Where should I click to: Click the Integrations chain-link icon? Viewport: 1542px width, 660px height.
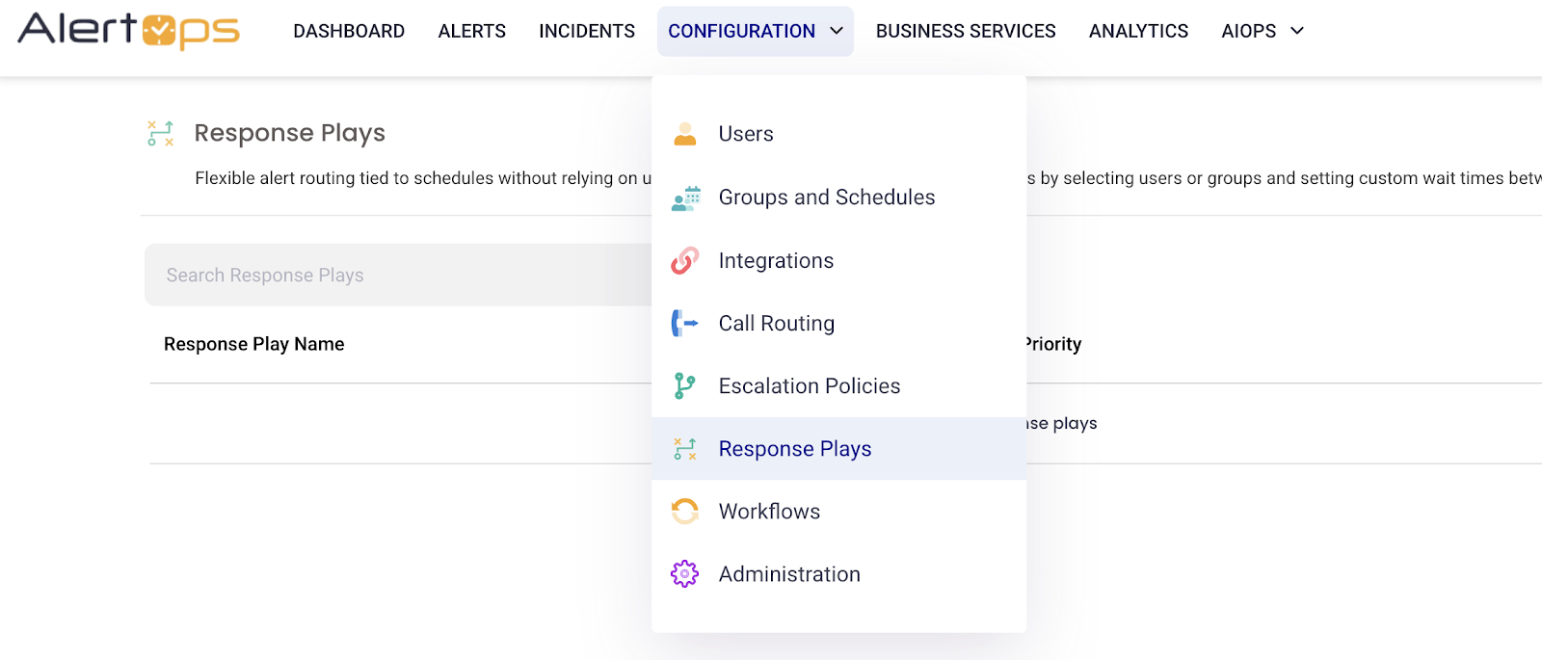pyautogui.click(x=685, y=260)
